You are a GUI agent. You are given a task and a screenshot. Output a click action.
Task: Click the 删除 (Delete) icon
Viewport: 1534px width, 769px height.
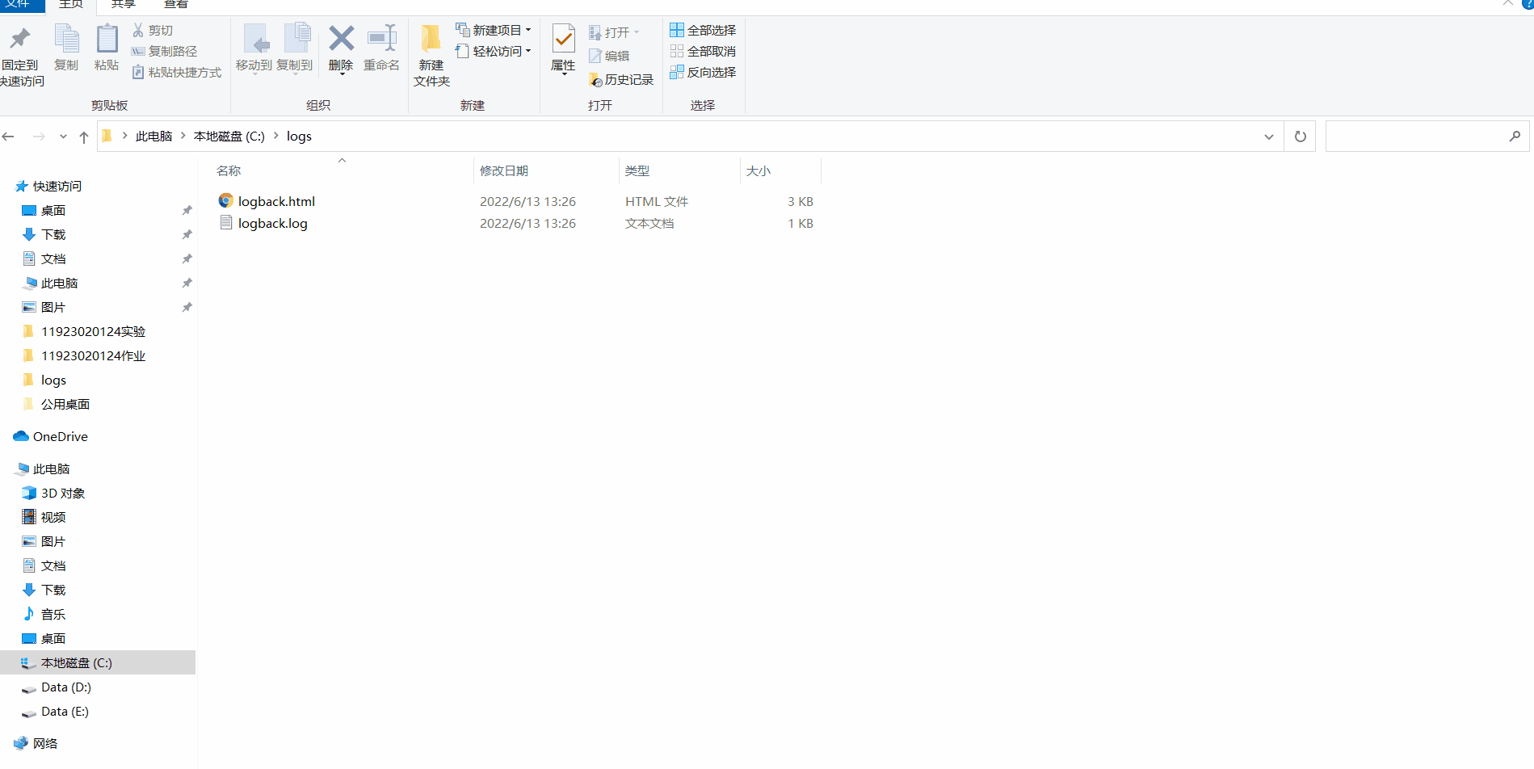[341, 48]
